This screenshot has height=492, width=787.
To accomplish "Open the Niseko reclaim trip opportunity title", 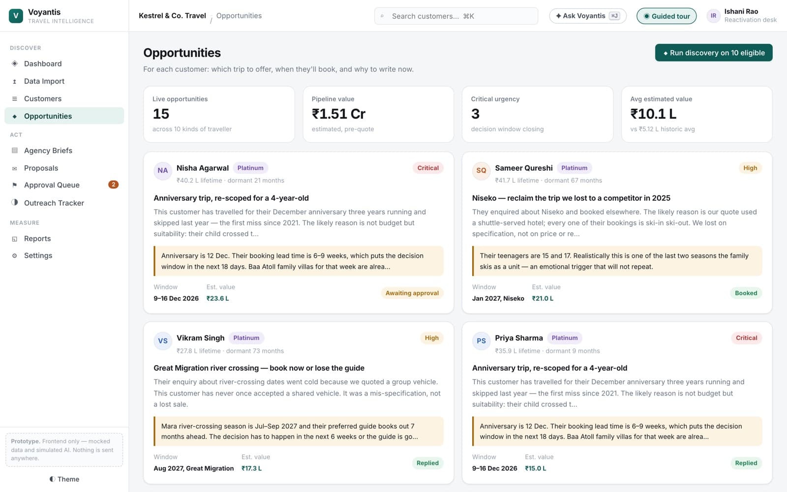I will [571, 198].
